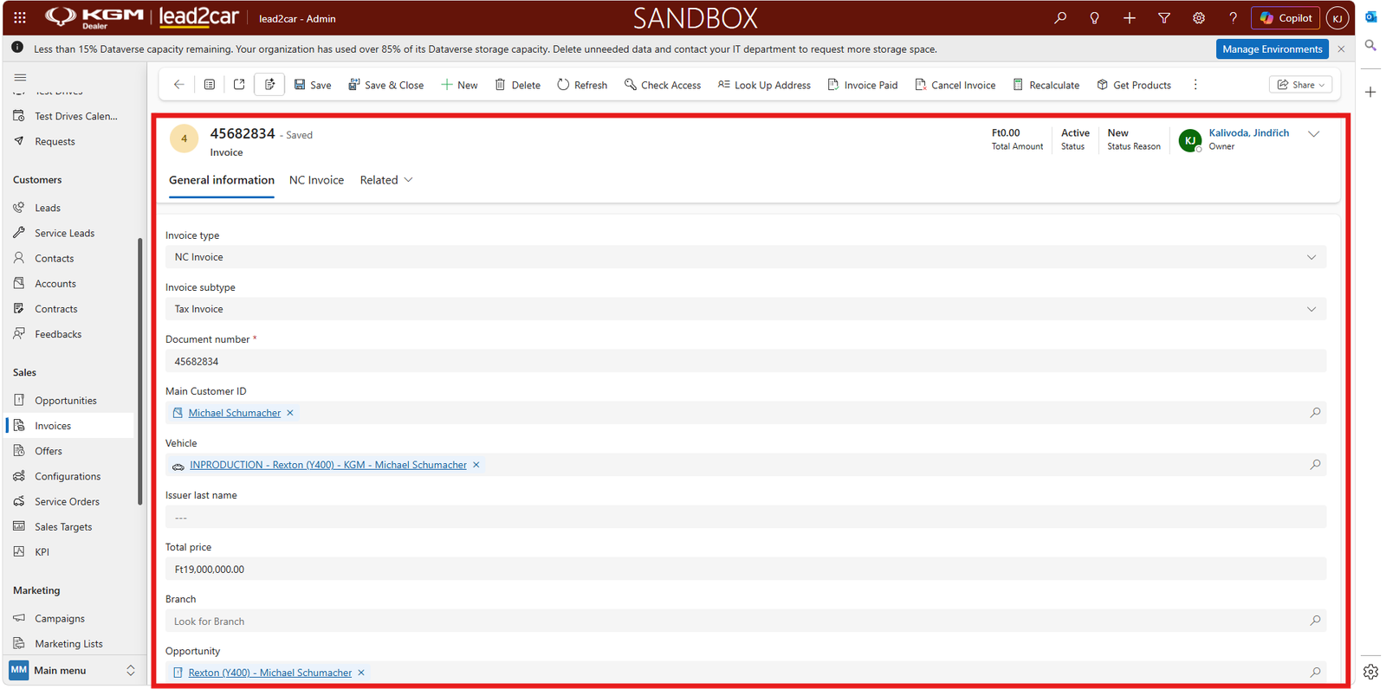Screen dimensions: 1386x689
Task: Toggle the hamburger site map menu
Action: [20, 77]
